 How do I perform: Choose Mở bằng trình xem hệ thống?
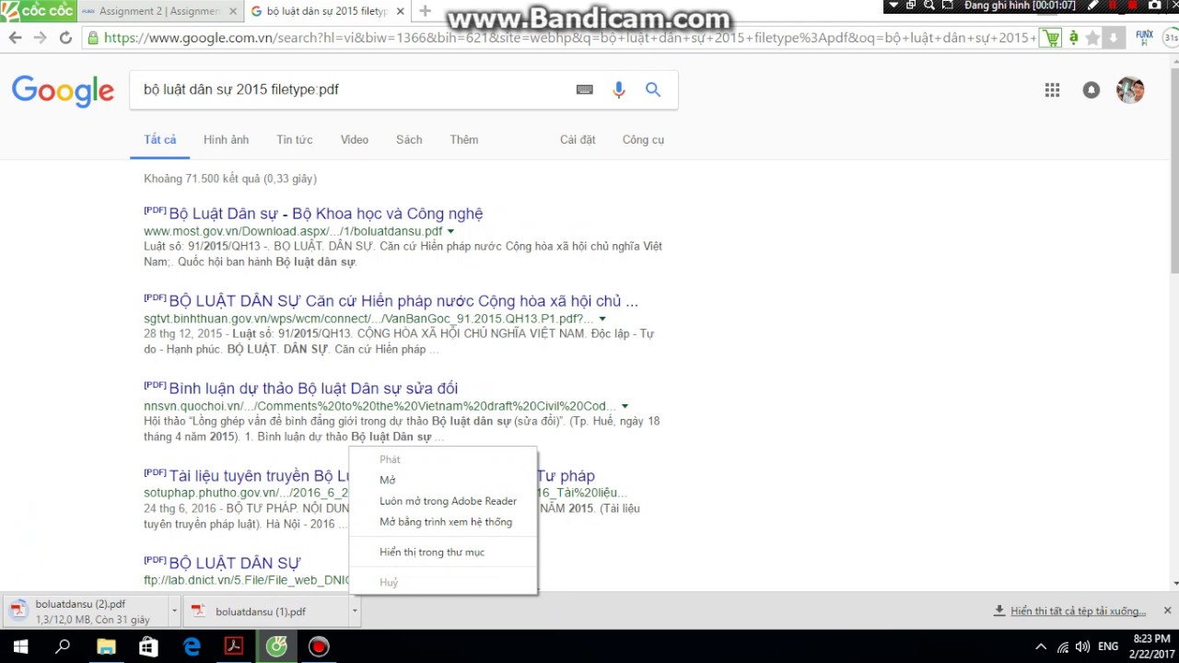tap(443, 522)
